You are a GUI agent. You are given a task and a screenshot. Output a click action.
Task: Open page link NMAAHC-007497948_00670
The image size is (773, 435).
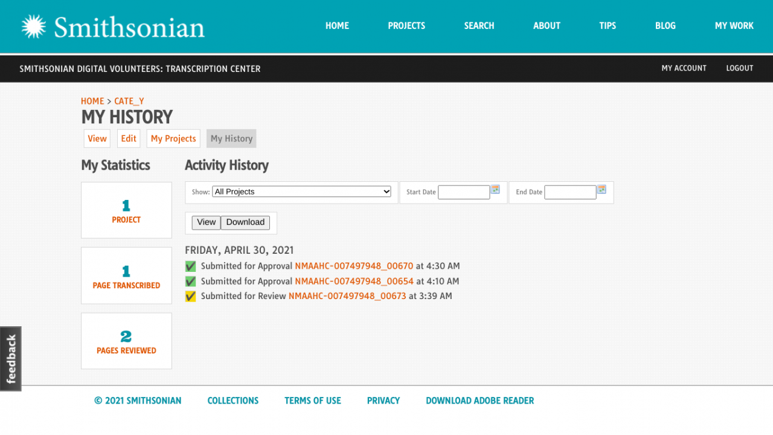[x=354, y=266]
